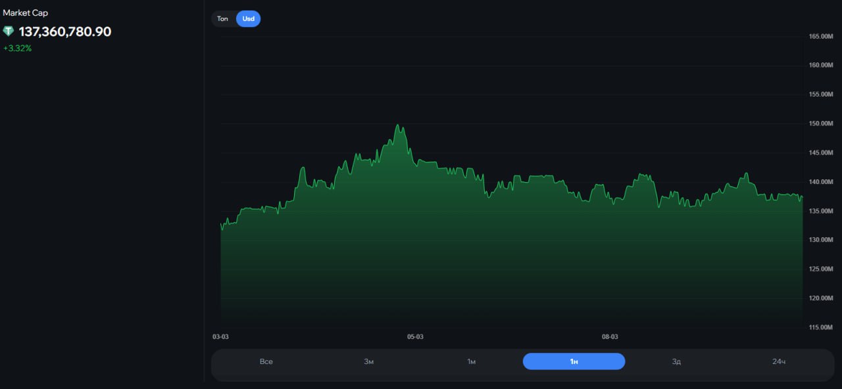Click the TON diamond icon beside market cap

(x=8, y=32)
